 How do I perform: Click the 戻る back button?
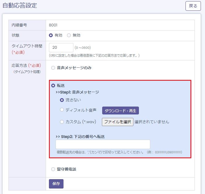(193, 6)
